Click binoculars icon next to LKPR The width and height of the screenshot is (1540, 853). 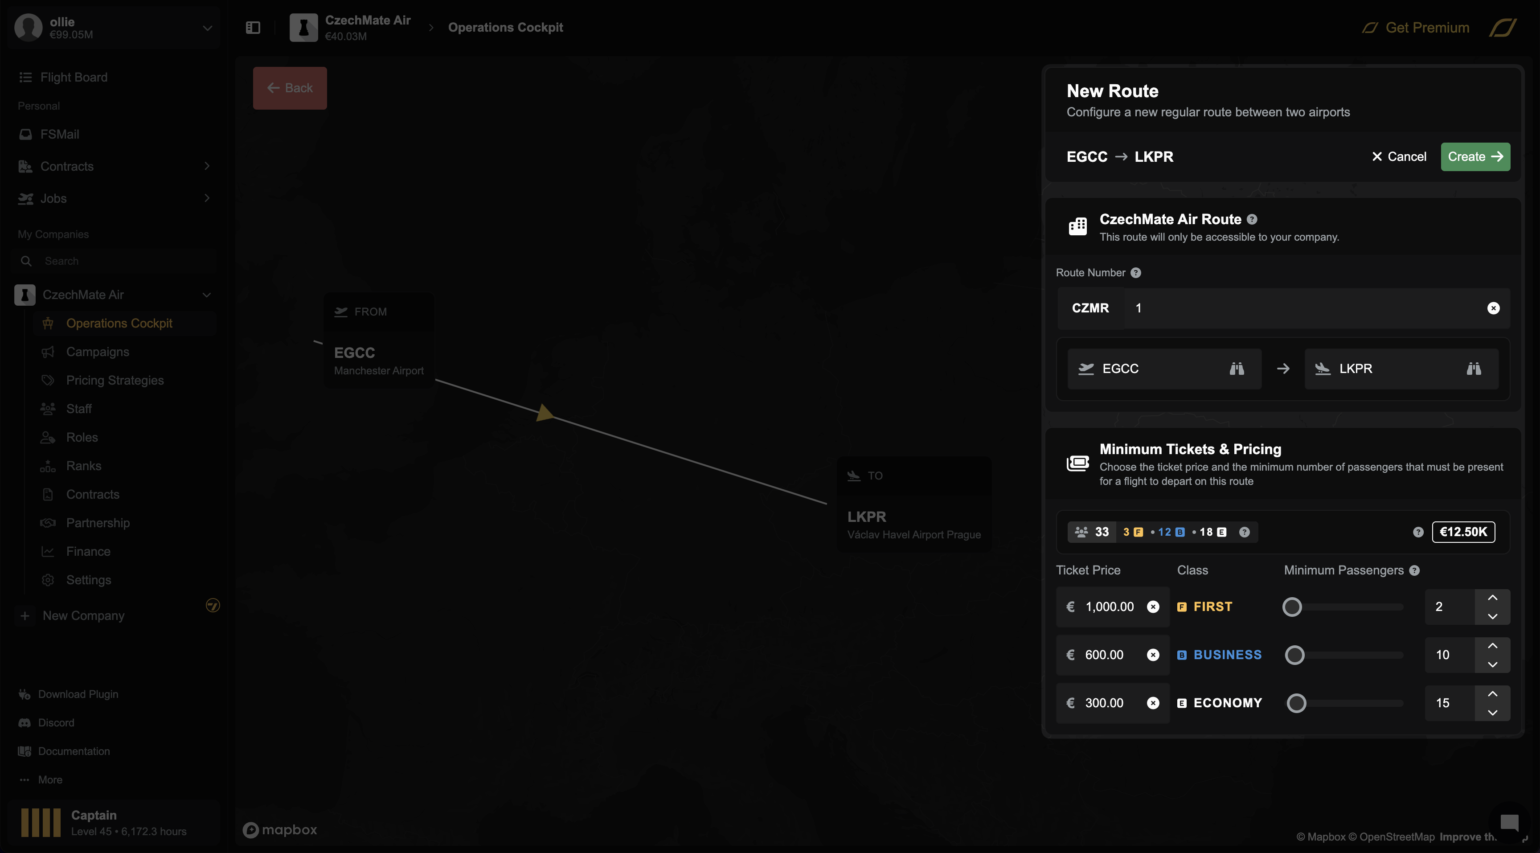point(1474,368)
